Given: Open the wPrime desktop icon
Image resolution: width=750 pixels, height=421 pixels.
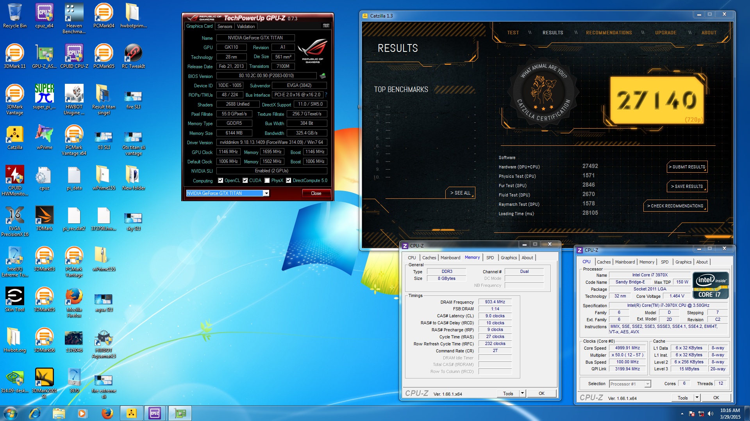Looking at the screenshot, I should pyautogui.click(x=44, y=138).
